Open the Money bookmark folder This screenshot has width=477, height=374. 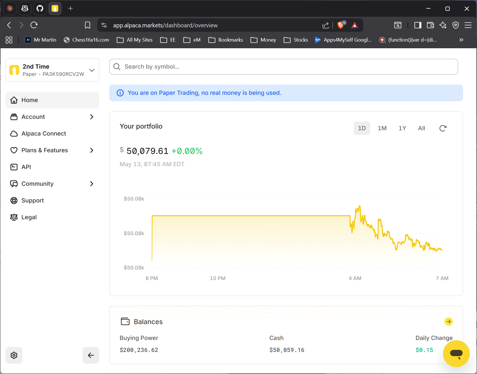click(x=263, y=40)
